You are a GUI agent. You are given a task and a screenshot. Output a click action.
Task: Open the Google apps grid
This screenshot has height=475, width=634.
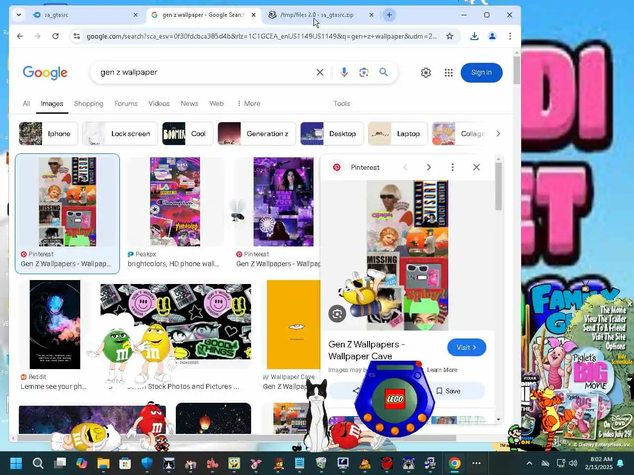(x=449, y=73)
